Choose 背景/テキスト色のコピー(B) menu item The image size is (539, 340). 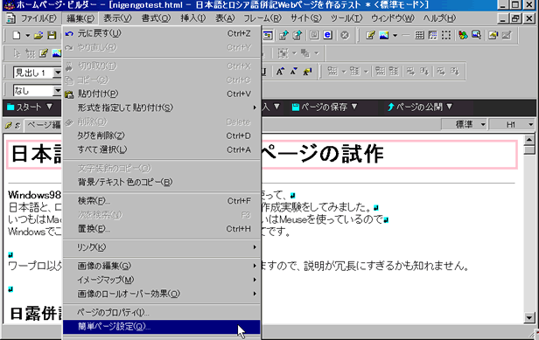pyautogui.click(x=162, y=182)
